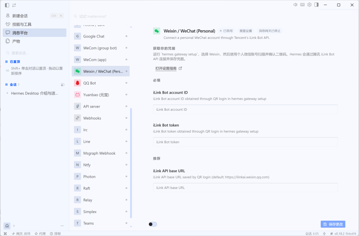Click the lightning bolt status icon
The width and height of the screenshot is (359, 236).
[324, 233]
